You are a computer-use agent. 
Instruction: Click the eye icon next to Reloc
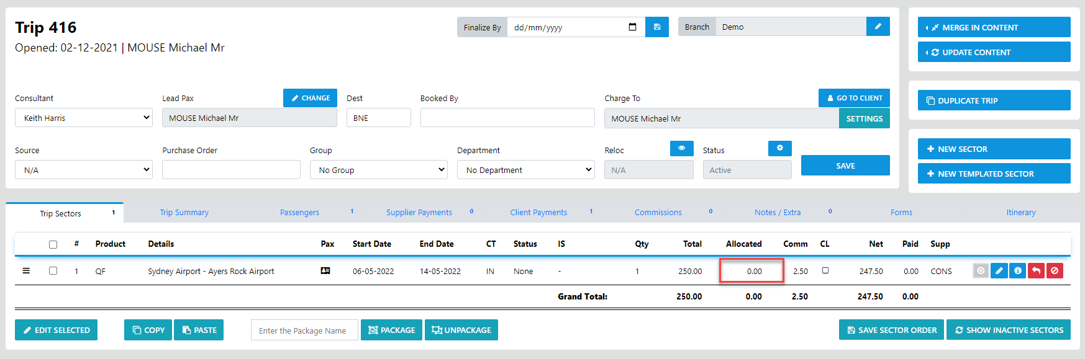(681, 149)
